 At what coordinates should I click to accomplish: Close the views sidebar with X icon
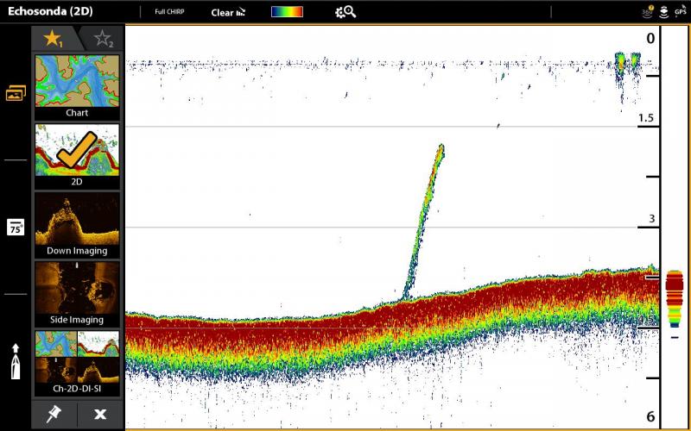coord(100,415)
